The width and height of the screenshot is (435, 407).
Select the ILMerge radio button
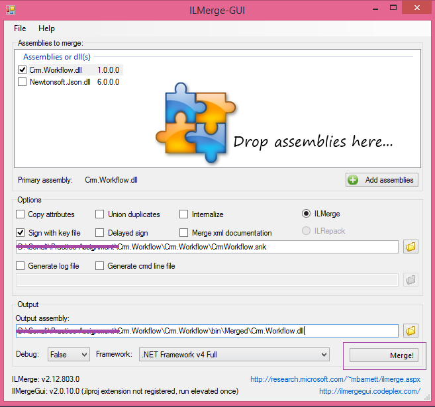[306, 214]
